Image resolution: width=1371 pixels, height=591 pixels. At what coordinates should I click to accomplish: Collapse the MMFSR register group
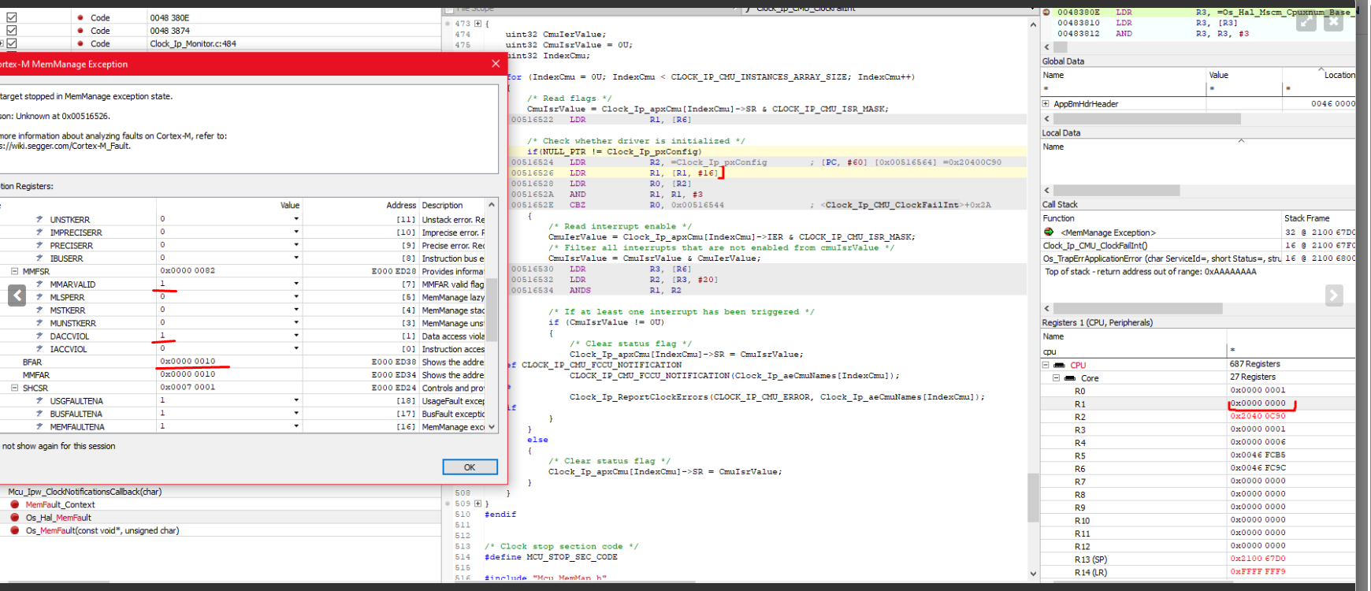(14, 271)
